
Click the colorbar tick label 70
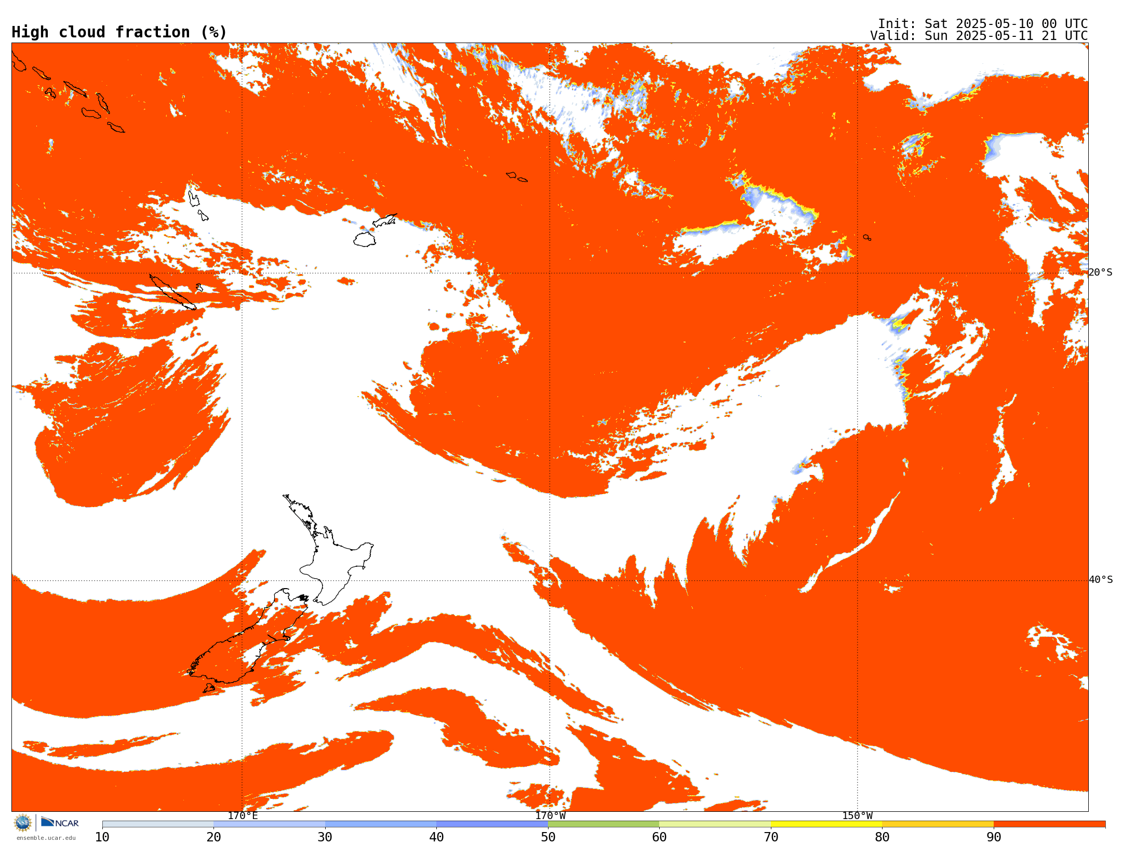(x=771, y=837)
